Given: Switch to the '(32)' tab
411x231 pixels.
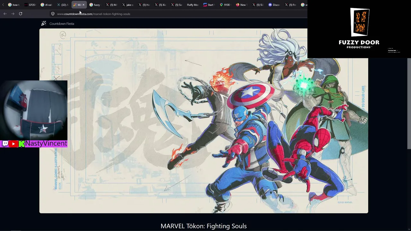Looking at the screenshot, I should pos(63,5).
